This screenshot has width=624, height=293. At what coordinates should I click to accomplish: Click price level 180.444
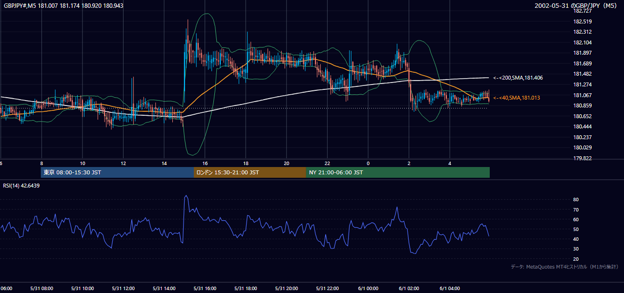tap(583, 126)
